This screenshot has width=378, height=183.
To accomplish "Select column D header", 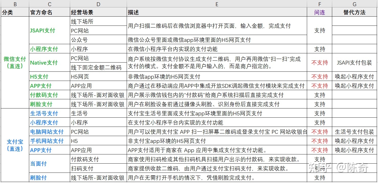I will pos(98,4).
